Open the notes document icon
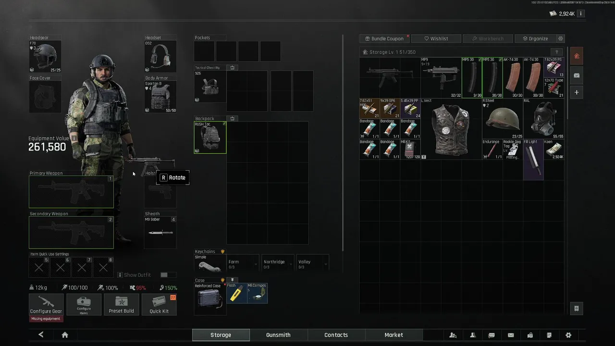 click(549, 335)
